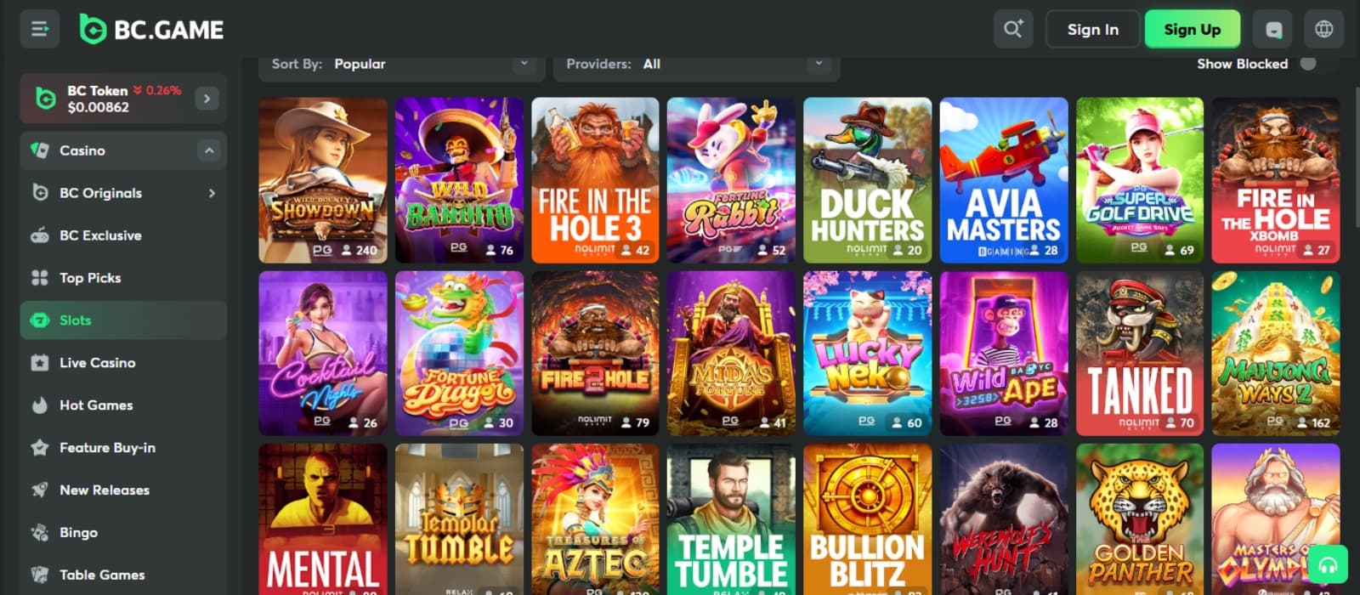Image resolution: width=1360 pixels, height=595 pixels.
Task: Click the New Releases rocket icon
Action: pyautogui.click(x=39, y=490)
